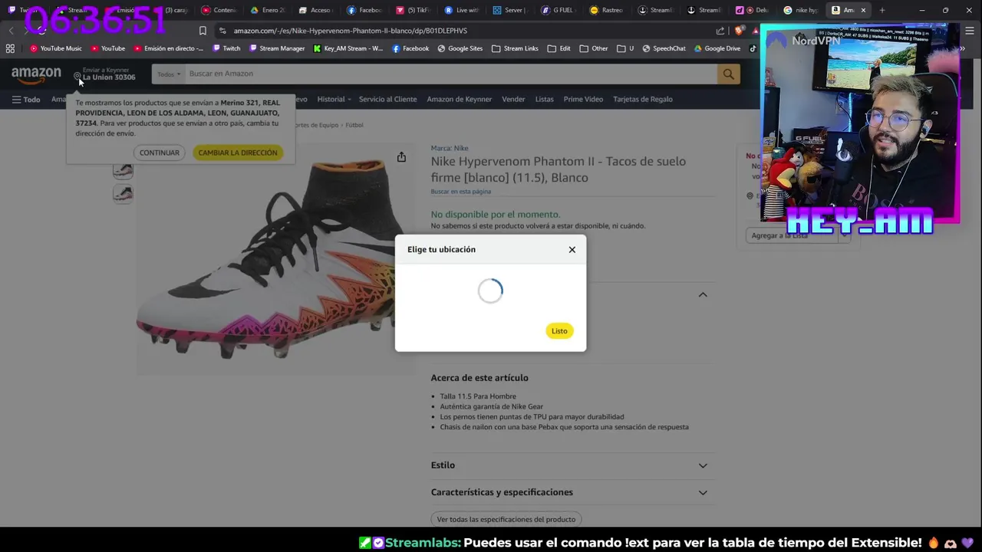Select the first shoe thumbnail
Screen dimensions: 982x552
(123, 170)
